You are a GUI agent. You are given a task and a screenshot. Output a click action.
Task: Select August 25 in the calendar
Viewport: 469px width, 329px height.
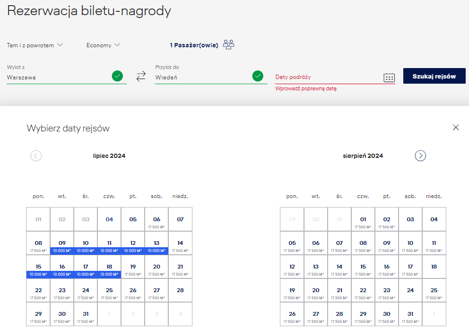(x=434, y=290)
